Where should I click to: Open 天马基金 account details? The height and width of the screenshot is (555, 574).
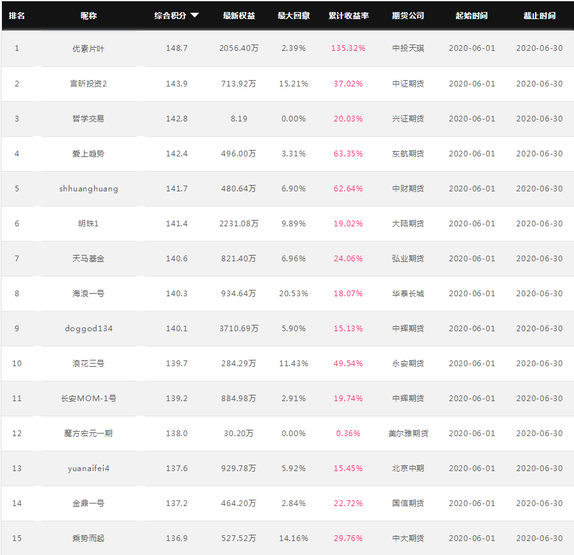88,259
